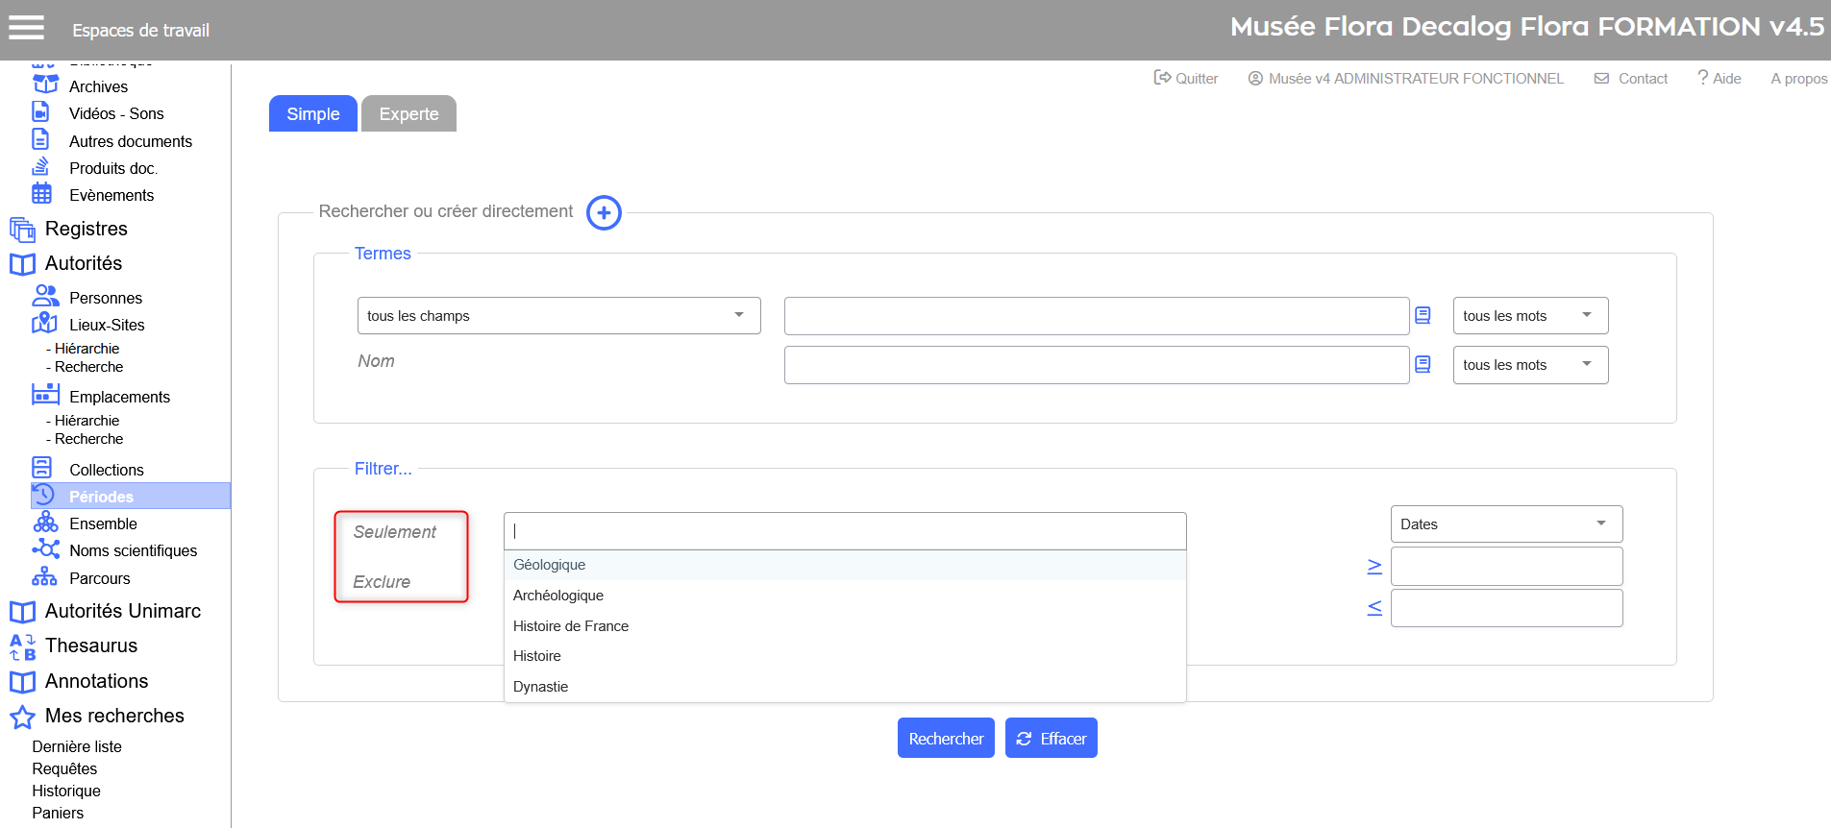
Task: Click the Rechercher button
Action: 946,739
